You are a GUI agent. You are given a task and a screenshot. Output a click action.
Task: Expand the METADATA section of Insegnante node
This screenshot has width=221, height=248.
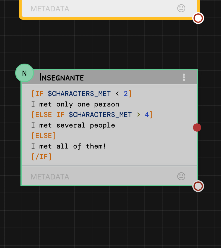[x=50, y=177]
